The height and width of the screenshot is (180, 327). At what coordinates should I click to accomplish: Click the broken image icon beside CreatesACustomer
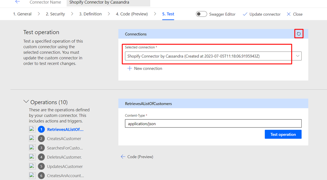coord(32,139)
